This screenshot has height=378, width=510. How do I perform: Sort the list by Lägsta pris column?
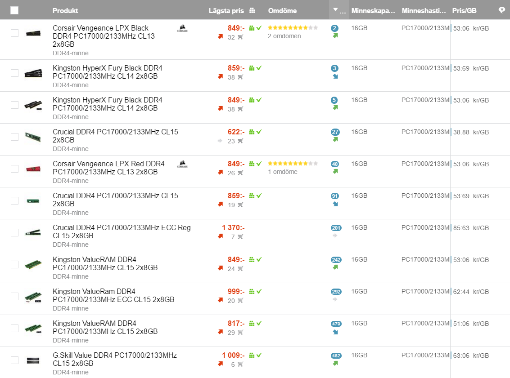[x=226, y=10]
